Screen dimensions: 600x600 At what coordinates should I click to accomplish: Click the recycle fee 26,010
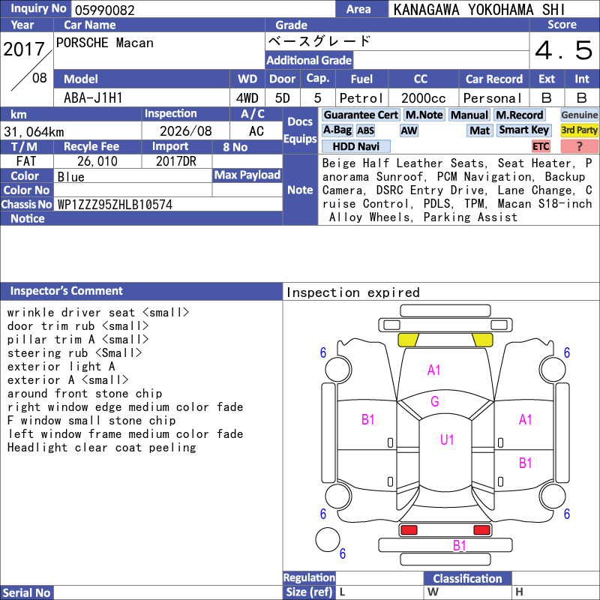97,161
